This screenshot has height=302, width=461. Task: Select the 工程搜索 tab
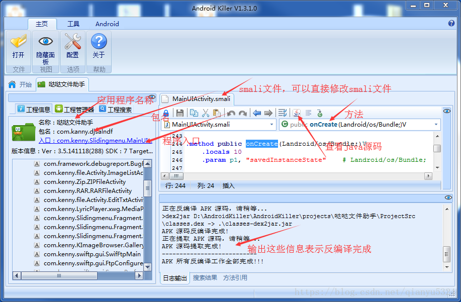pyautogui.click(x=116, y=109)
